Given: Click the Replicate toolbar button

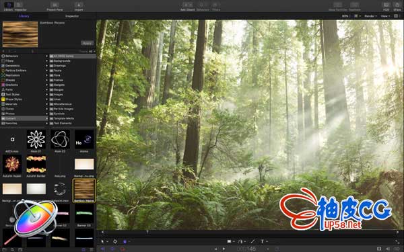Looking at the screenshot, I should [355, 7].
